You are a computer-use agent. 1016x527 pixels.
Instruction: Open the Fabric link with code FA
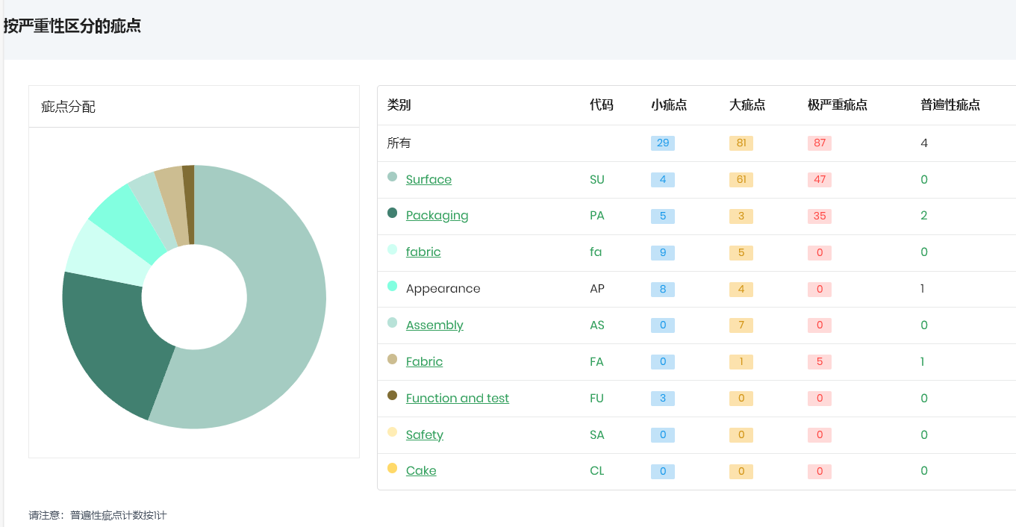click(x=424, y=362)
